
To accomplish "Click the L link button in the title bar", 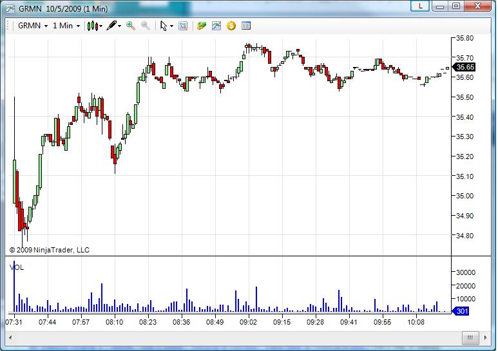I will point(420,6).
